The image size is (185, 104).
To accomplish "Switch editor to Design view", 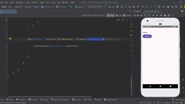I will (127, 15).
